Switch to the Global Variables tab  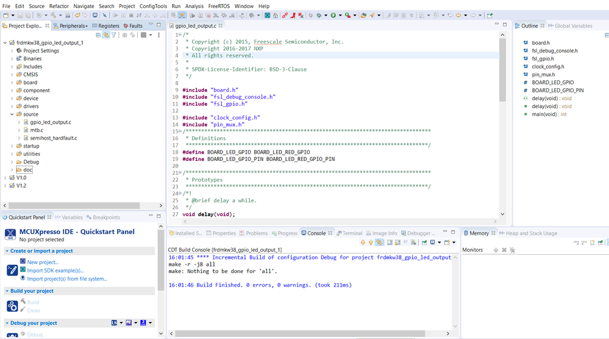[x=570, y=26]
